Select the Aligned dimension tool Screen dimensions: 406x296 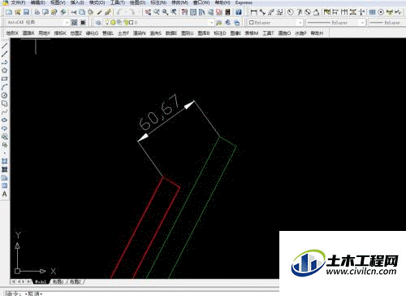pos(262,12)
